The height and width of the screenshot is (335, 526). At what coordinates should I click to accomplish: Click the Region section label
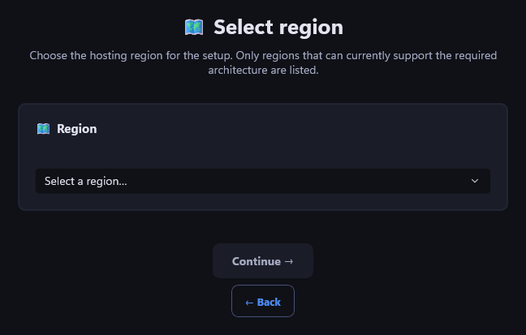click(77, 129)
